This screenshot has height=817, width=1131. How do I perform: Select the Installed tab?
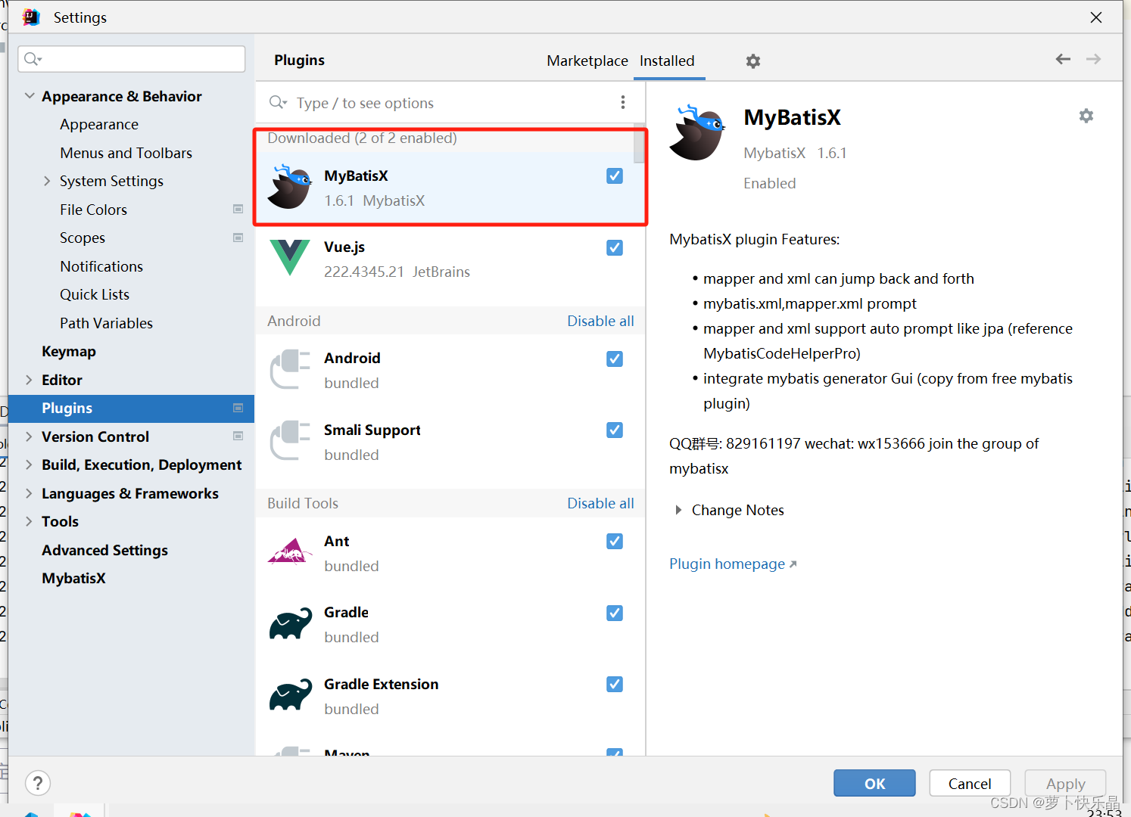pyautogui.click(x=667, y=61)
